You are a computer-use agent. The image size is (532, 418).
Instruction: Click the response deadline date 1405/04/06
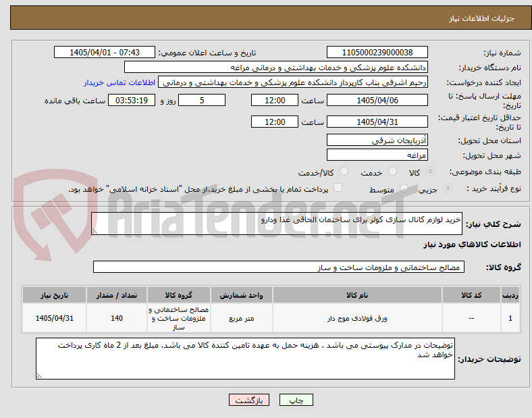tap(377, 100)
